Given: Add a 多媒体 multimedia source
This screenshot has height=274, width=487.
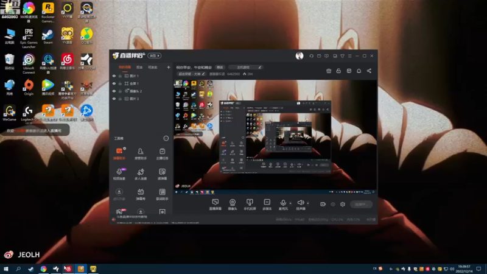Looking at the screenshot, I should [267, 205].
